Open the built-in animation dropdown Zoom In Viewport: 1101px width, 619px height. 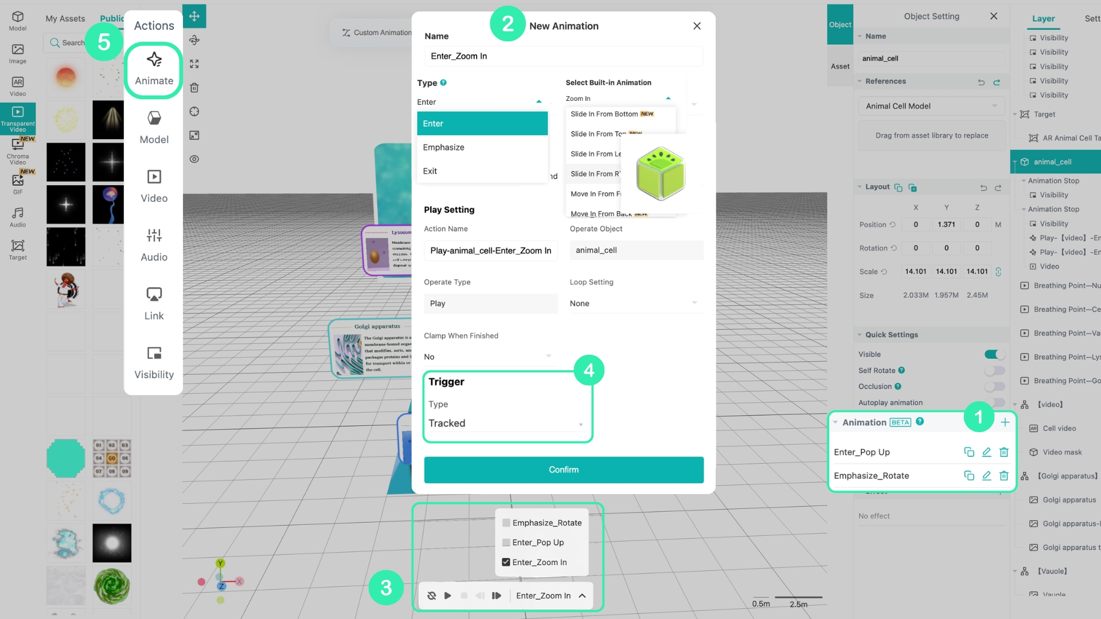618,99
